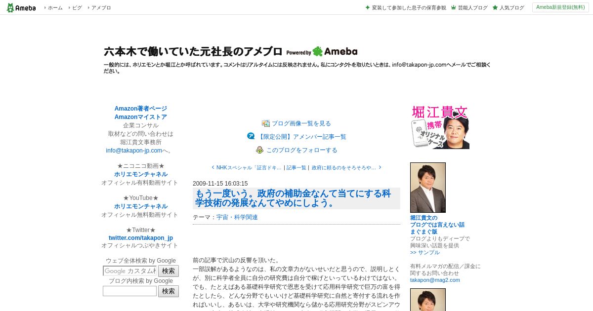
Task: Click 検索 button for blog search
Action: tap(169, 291)
